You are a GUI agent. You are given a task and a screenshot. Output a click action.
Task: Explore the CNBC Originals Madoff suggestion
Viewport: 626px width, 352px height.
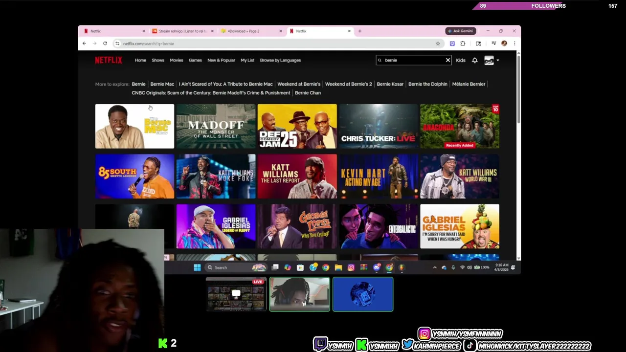(x=211, y=93)
